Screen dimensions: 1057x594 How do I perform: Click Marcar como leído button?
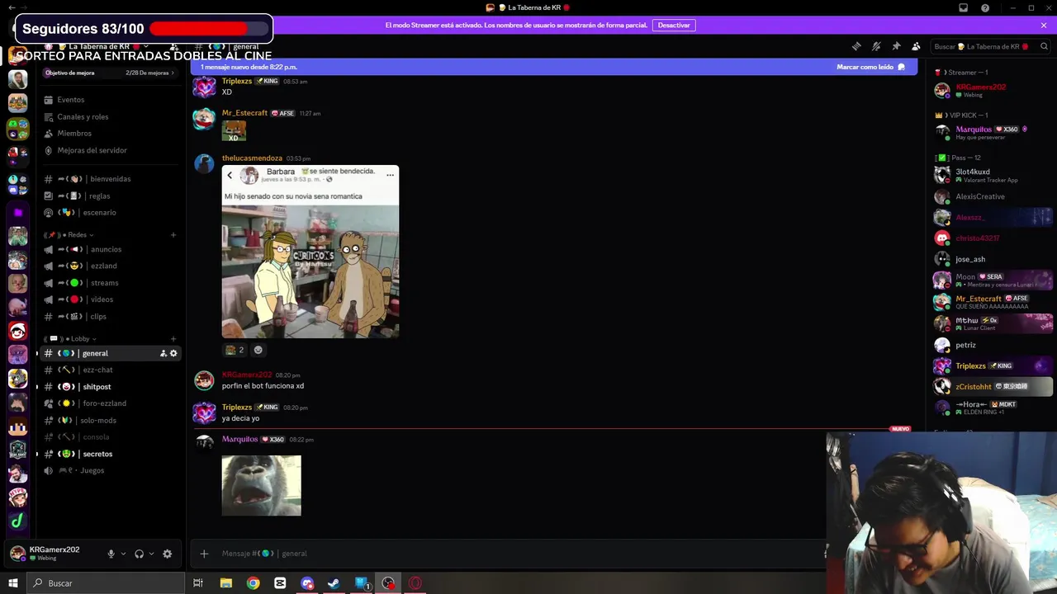point(870,67)
